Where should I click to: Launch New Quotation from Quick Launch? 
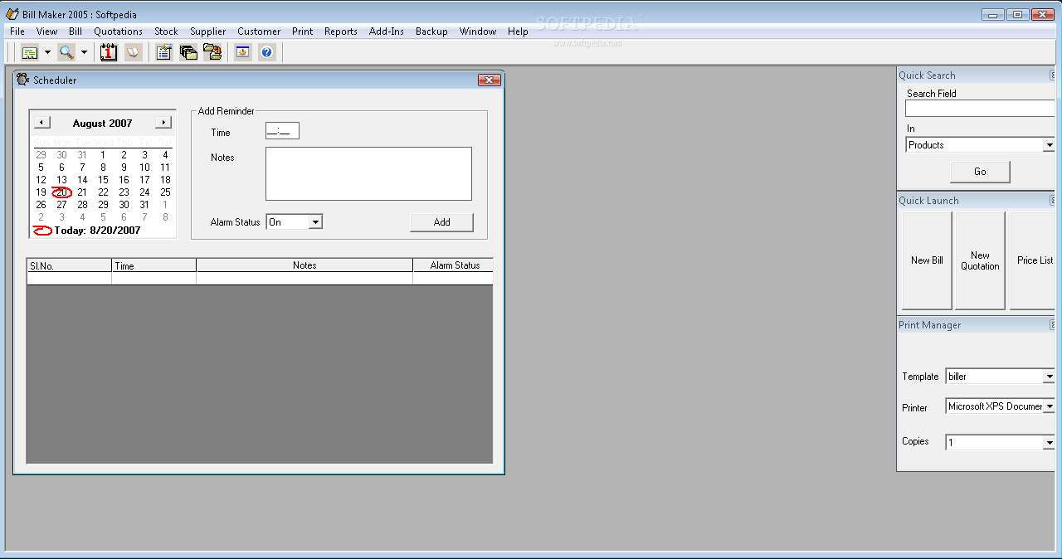pos(980,260)
